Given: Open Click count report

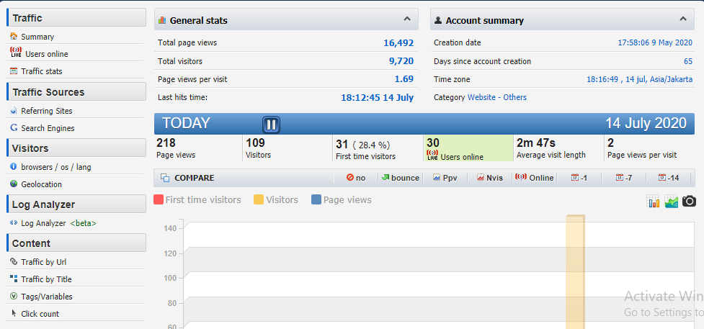Looking at the screenshot, I should [x=40, y=314].
